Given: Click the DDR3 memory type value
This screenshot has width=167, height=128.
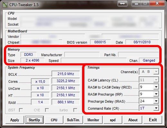Looking at the screenshot, I should coord(29,55).
